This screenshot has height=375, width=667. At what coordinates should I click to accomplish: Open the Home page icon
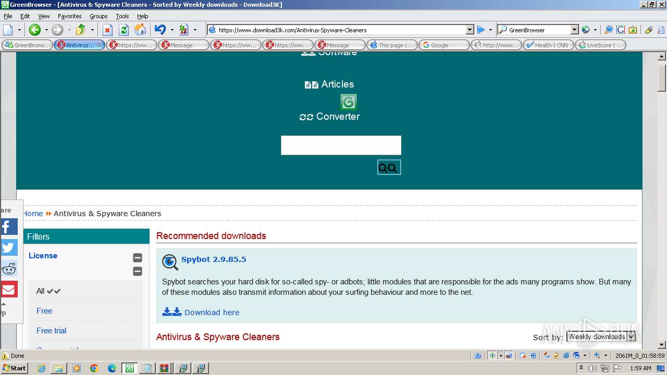point(140,30)
